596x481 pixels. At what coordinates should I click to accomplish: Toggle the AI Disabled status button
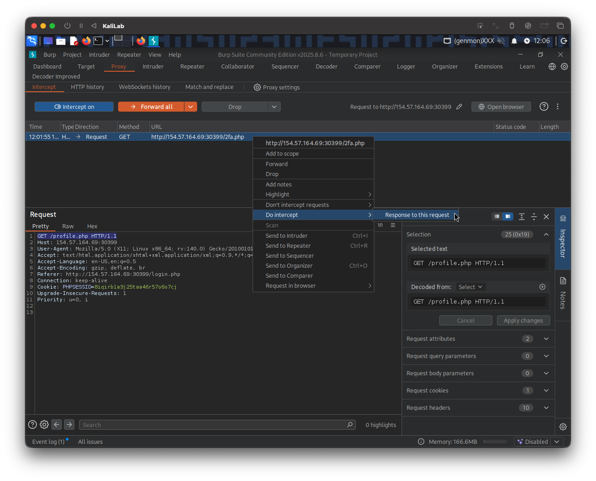tap(532, 442)
